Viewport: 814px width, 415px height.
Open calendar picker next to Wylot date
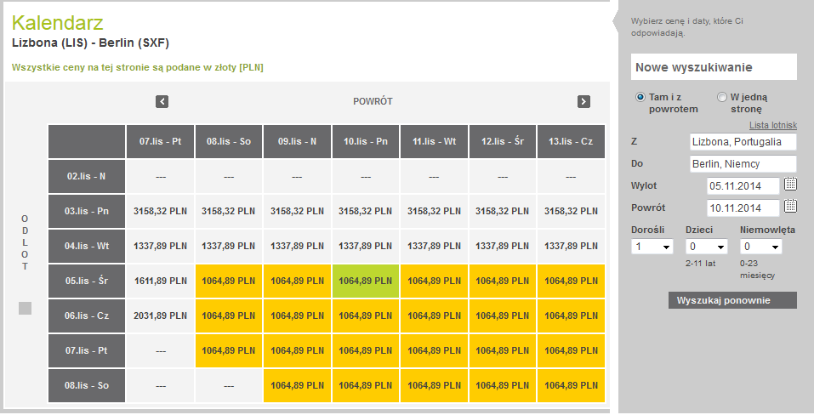click(x=790, y=184)
